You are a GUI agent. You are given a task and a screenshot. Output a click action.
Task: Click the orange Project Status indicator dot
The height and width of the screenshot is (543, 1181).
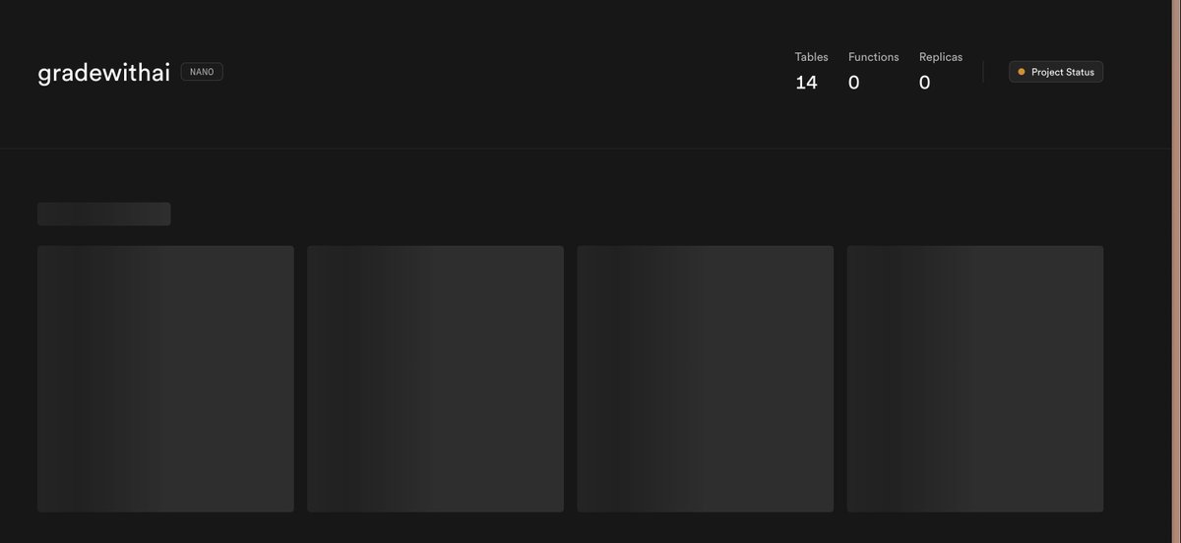[x=1021, y=72]
